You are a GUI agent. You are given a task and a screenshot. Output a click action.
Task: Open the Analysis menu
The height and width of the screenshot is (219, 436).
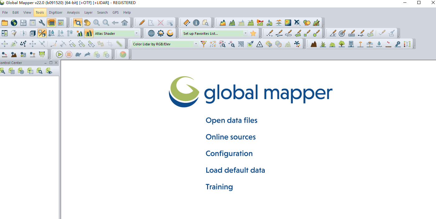[x=73, y=12]
